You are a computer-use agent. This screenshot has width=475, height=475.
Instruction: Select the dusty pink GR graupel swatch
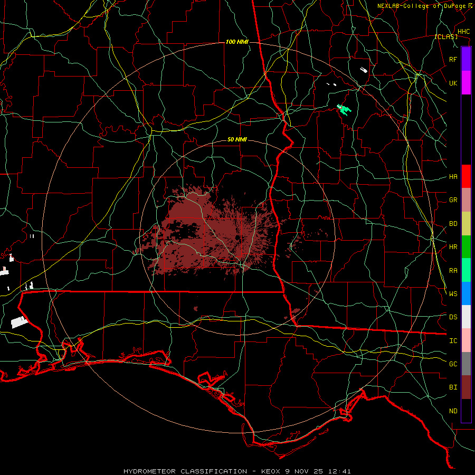tap(466, 200)
